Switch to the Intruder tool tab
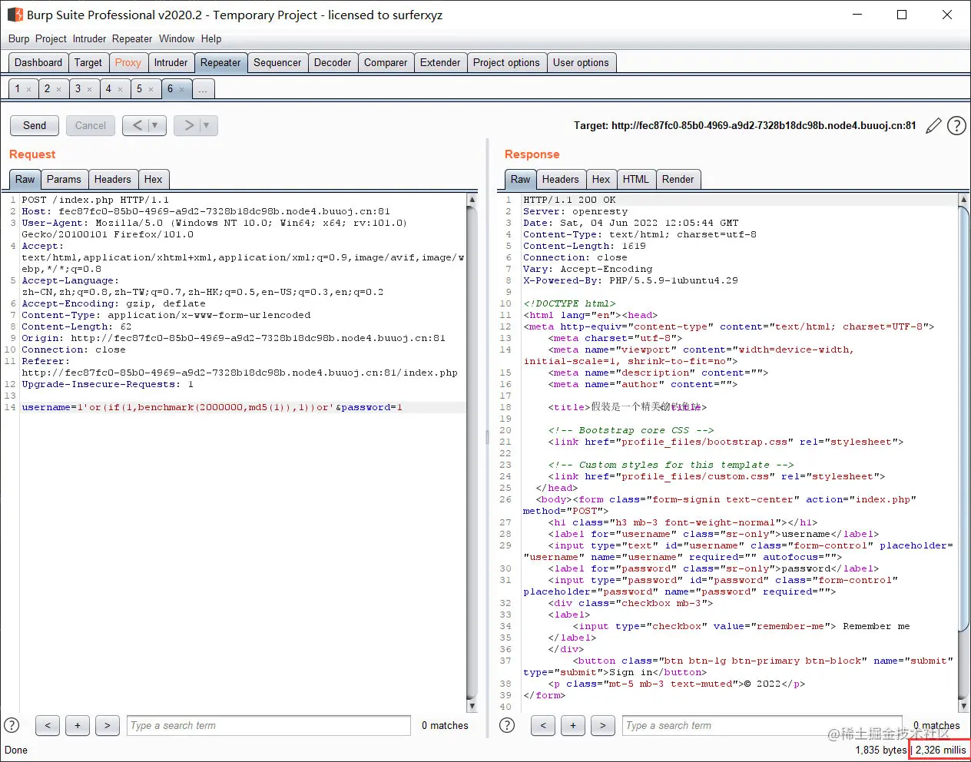This screenshot has width=971, height=762. click(x=171, y=63)
